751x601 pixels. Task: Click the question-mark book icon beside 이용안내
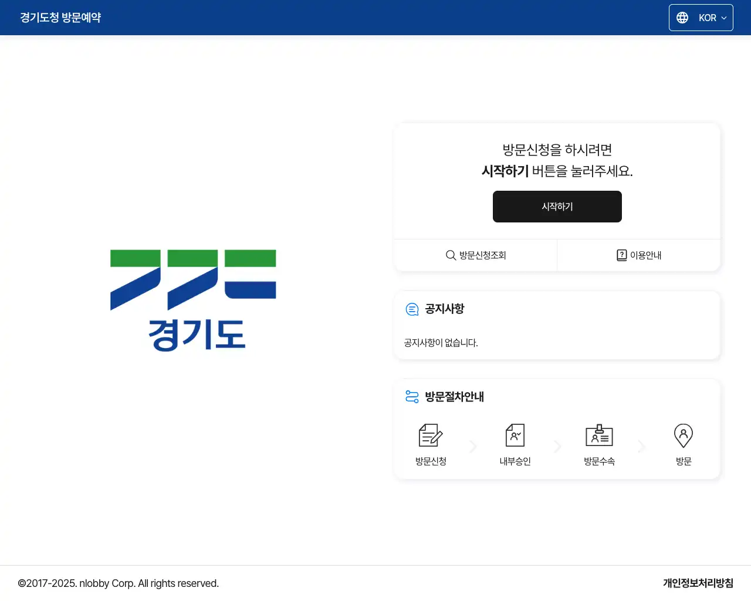[x=622, y=255]
